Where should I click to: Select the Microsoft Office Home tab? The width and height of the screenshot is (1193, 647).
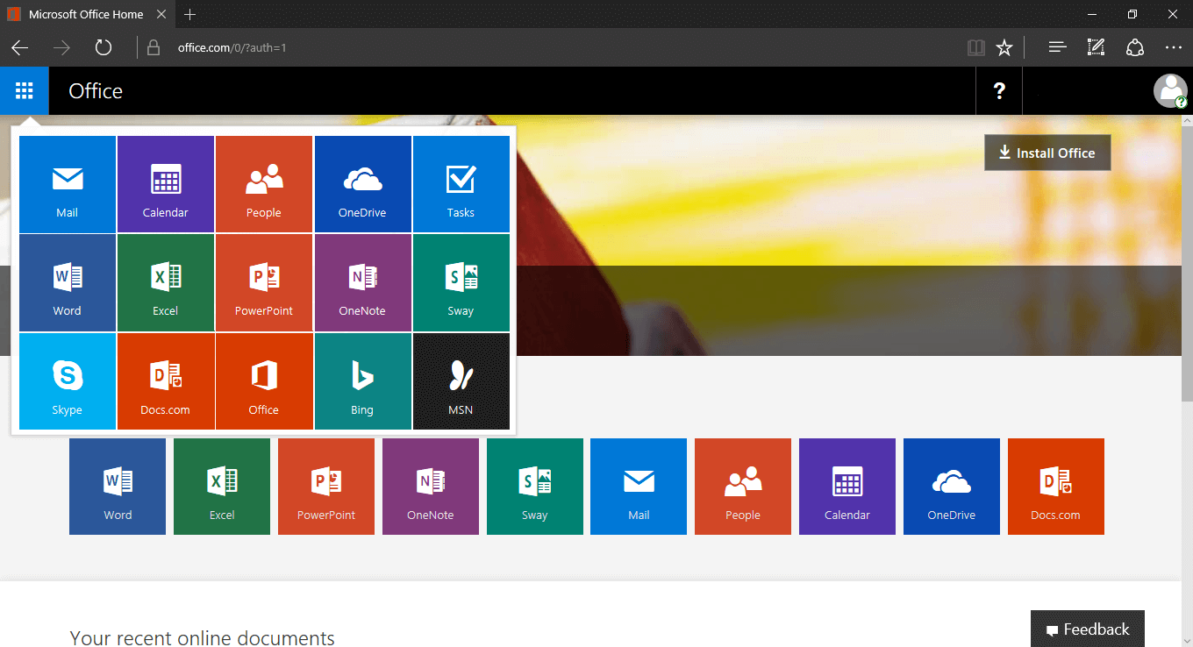[87, 14]
